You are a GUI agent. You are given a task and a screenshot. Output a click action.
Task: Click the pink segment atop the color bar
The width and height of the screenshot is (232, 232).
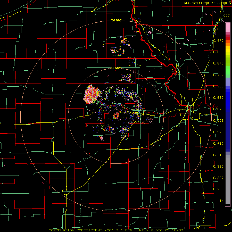click(228, 28)
